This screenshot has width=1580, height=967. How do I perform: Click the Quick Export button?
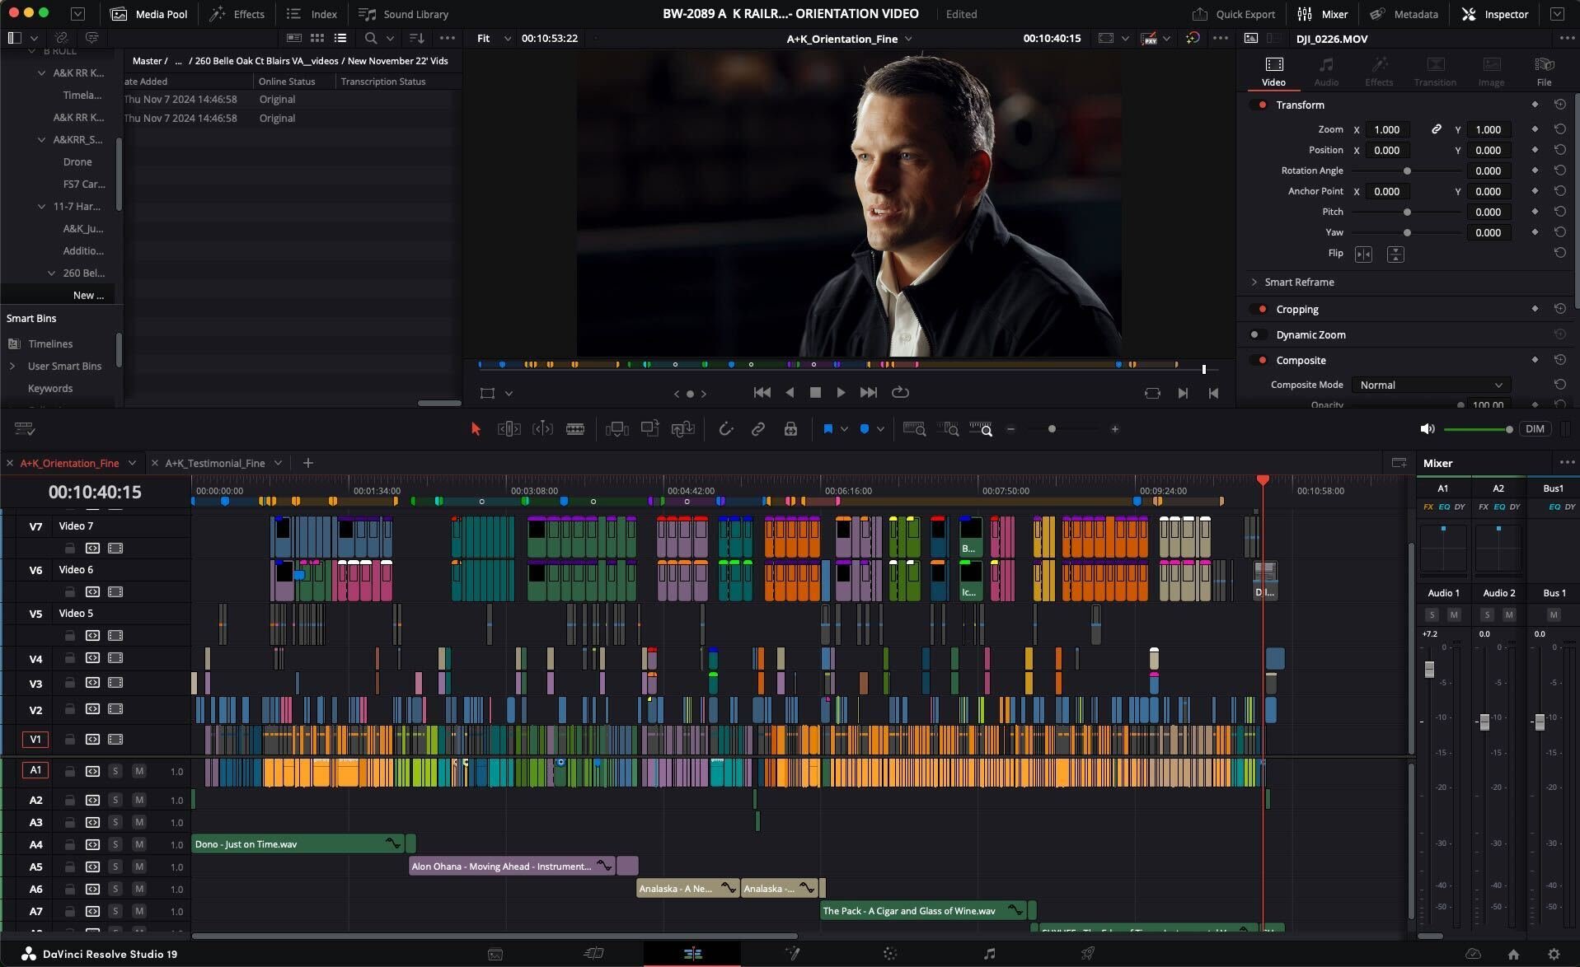point(1233,14)
